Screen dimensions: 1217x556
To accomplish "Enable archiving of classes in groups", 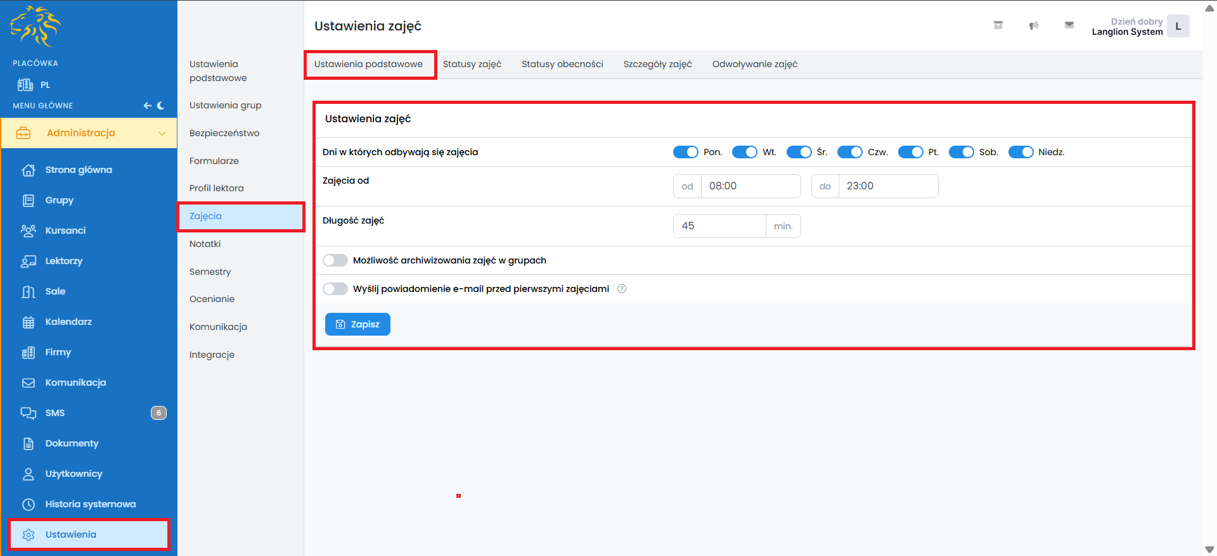I will click(335, 260).
